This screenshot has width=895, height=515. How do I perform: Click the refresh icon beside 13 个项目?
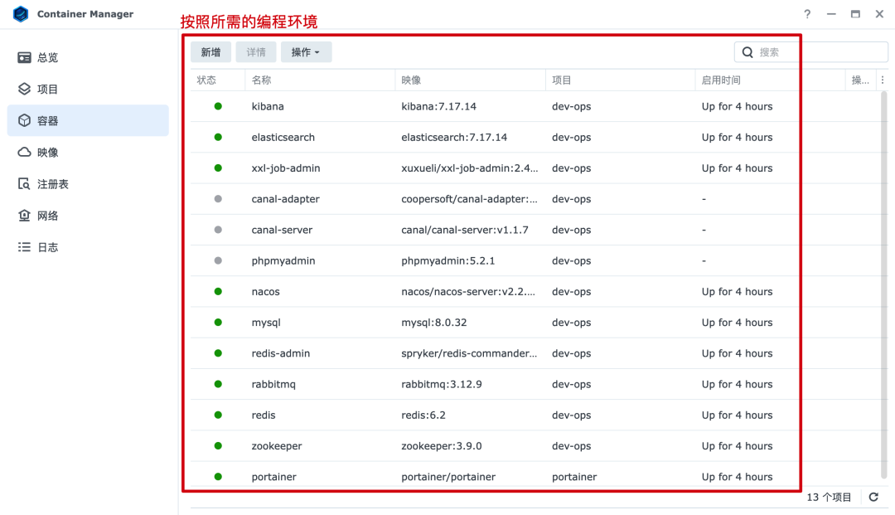pos(873,497)
